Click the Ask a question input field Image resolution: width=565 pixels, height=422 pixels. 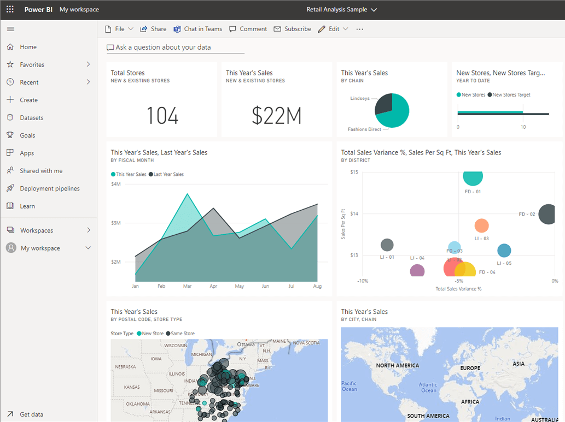pos(176,47)
